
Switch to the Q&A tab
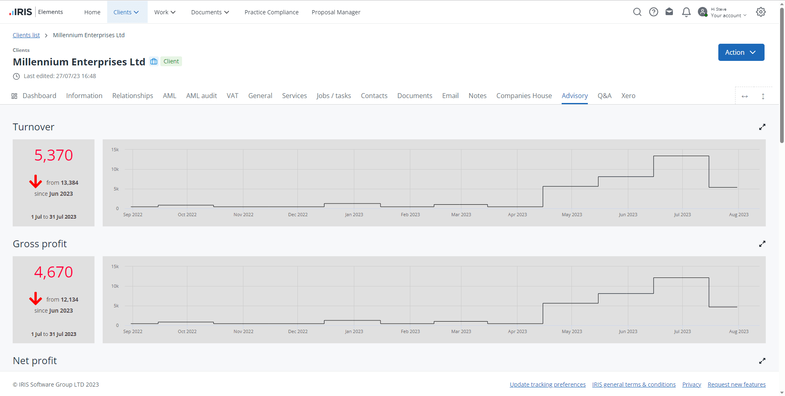tap(604, 96)
